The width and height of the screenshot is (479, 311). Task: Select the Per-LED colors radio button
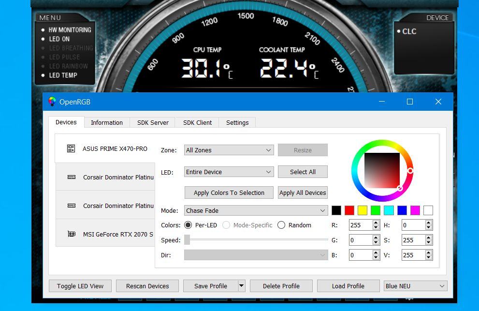tap(188, 225)
